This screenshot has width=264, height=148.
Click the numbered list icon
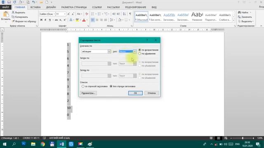pos(99,14)
